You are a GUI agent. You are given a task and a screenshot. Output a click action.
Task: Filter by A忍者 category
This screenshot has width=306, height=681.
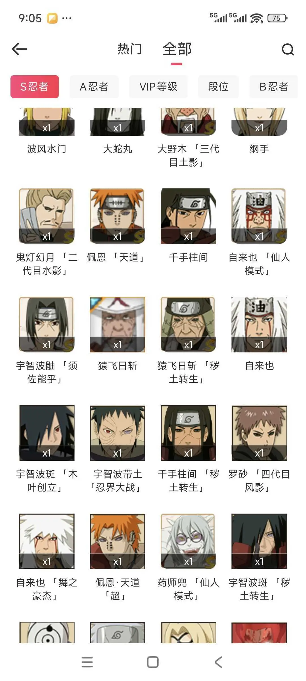pyautogui.click(x=94, y=87)
